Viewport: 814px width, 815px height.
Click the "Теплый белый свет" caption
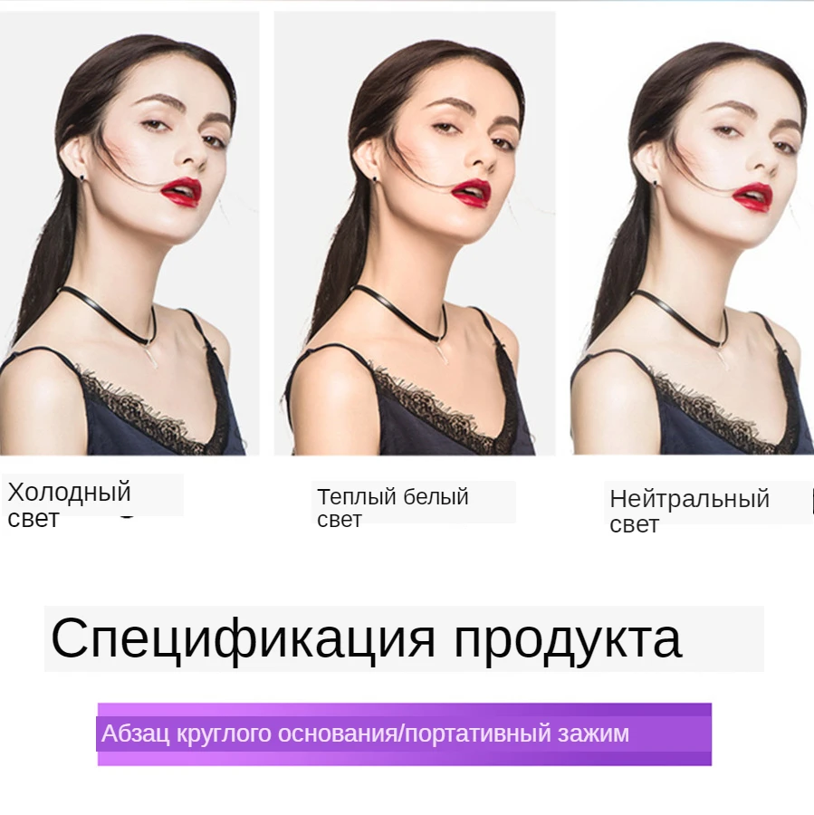(x=393, y=507)
